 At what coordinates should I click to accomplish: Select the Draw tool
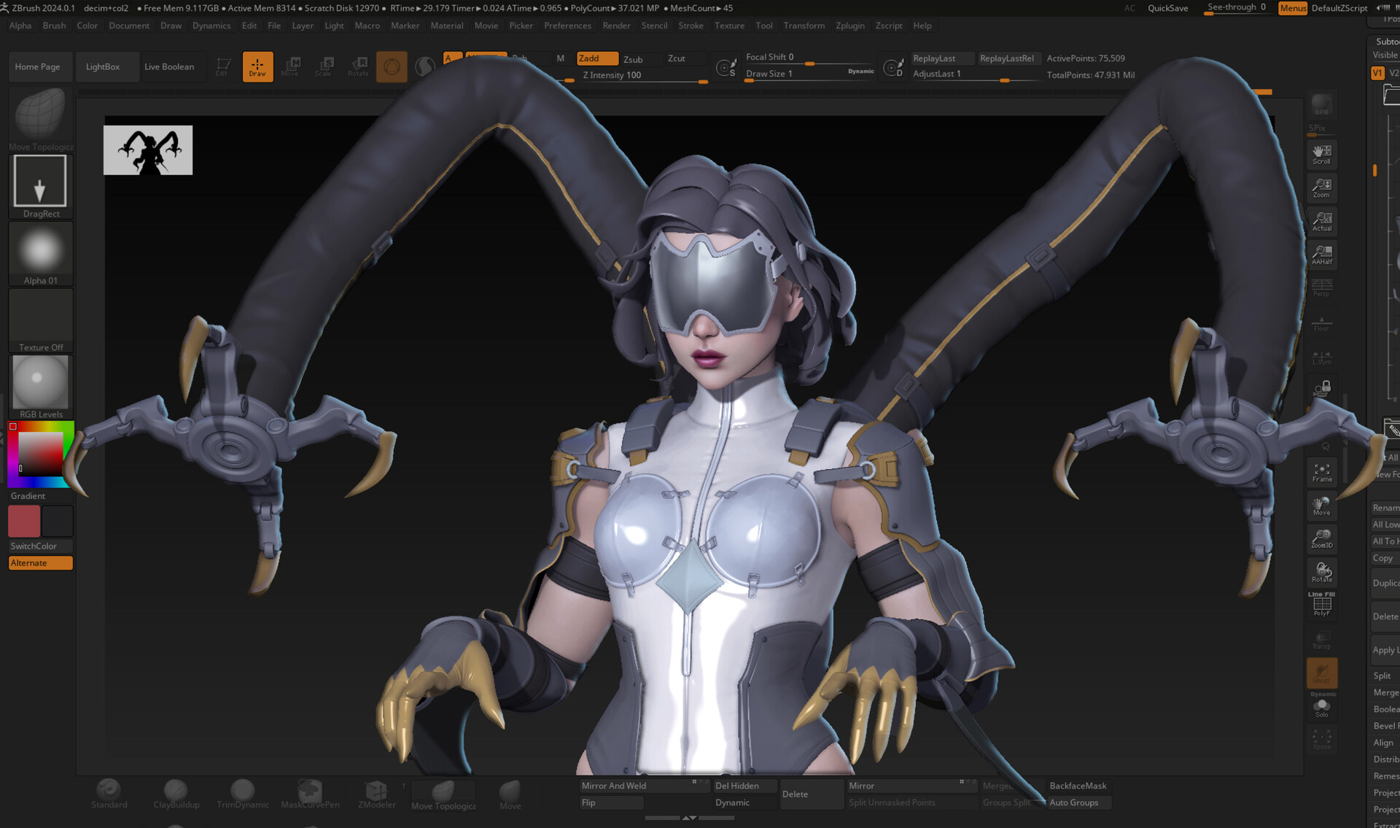tap(257, 66)
